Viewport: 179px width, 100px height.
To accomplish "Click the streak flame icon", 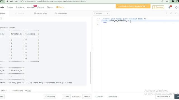I will coord(176,7).
